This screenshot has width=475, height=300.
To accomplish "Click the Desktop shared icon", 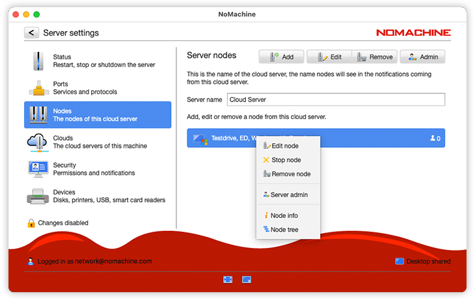I will [400, 262].
